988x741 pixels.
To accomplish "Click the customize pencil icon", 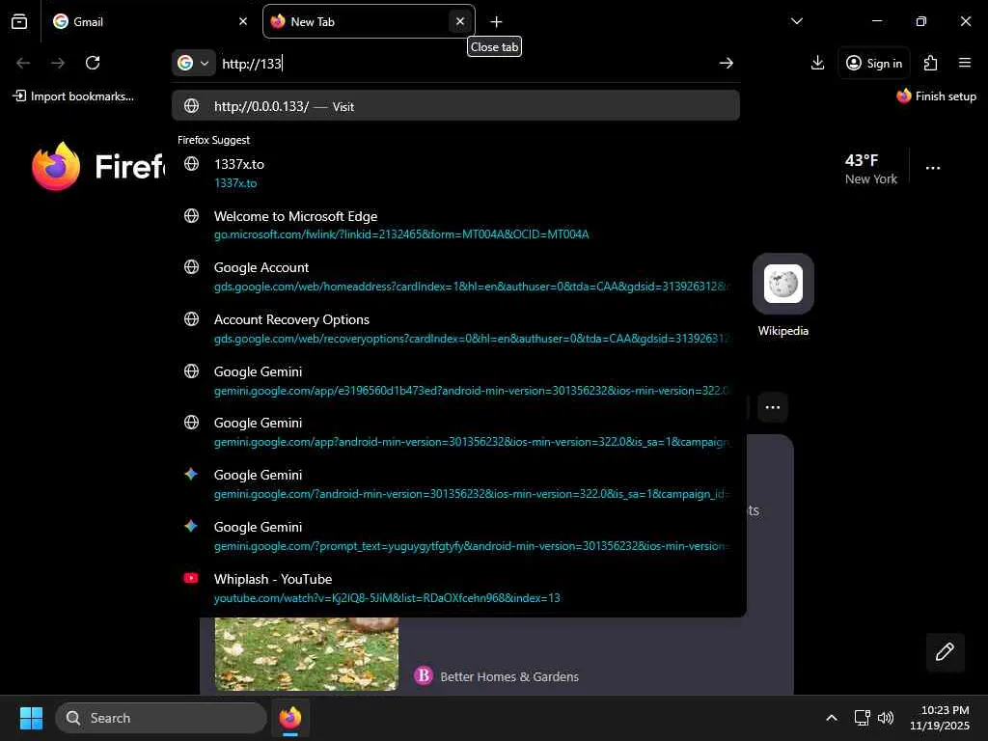I will pos(945,651).
